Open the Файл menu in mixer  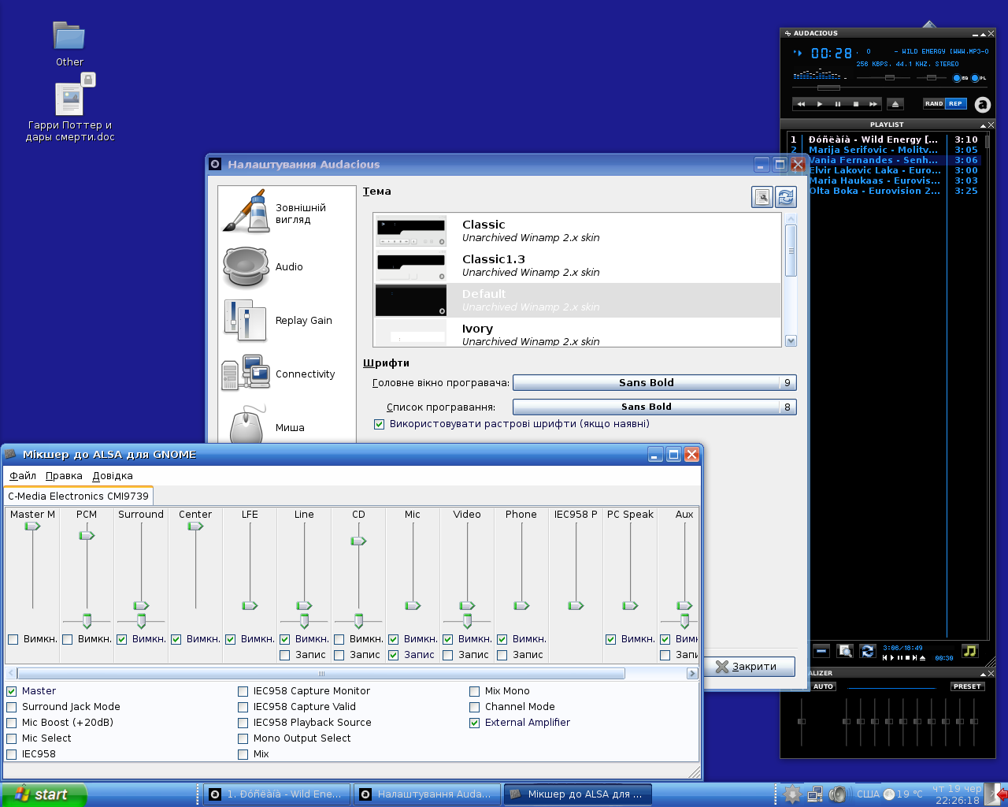tap(23, 476)
